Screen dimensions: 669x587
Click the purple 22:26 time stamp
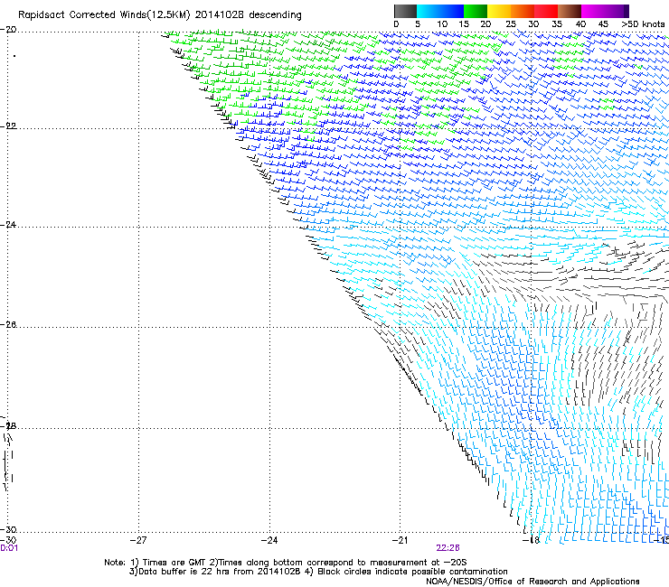(x=448, y=548)
